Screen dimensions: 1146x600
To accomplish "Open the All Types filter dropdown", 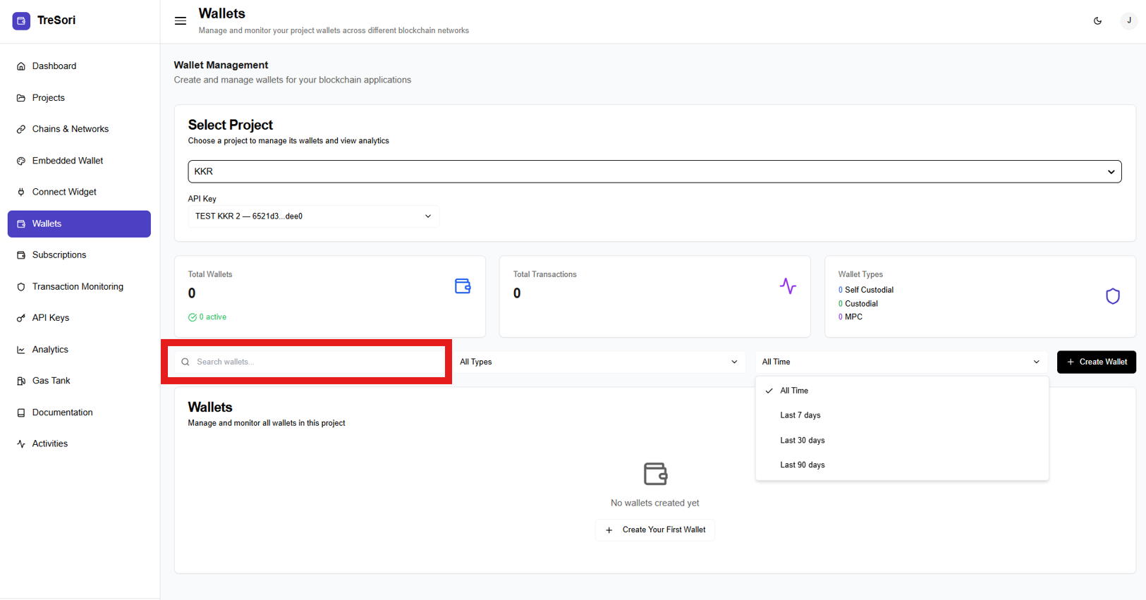I will [598, 362].
